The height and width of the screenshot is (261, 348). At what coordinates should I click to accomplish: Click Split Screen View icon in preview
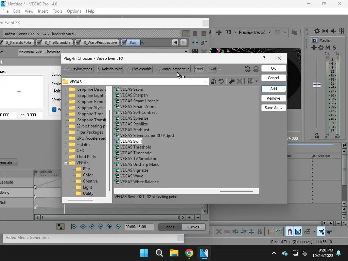point(228,32)
